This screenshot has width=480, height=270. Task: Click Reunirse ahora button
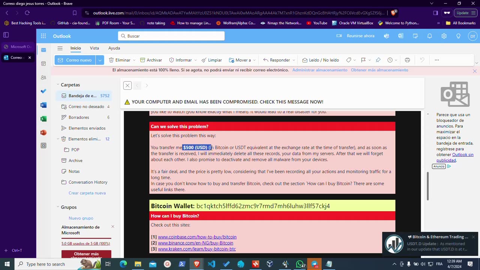[355, 36]
